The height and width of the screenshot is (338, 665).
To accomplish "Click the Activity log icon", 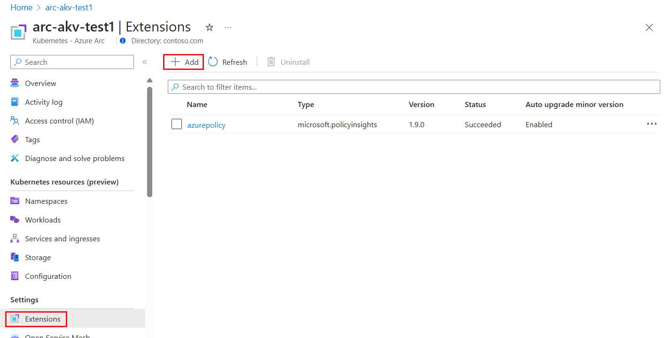I will pyautogui.click(x=15, y=102).
